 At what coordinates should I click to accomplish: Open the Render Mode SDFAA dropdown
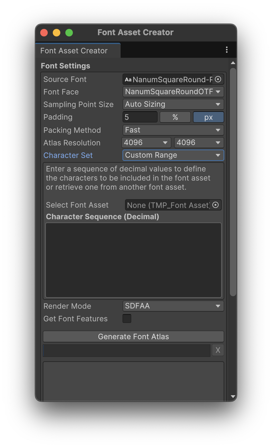(173, 306)
